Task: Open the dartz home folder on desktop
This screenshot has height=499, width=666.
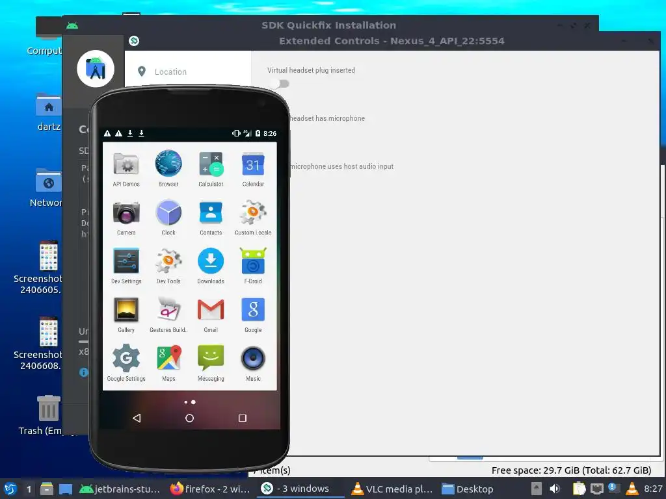Action: [x=48, y=112]
